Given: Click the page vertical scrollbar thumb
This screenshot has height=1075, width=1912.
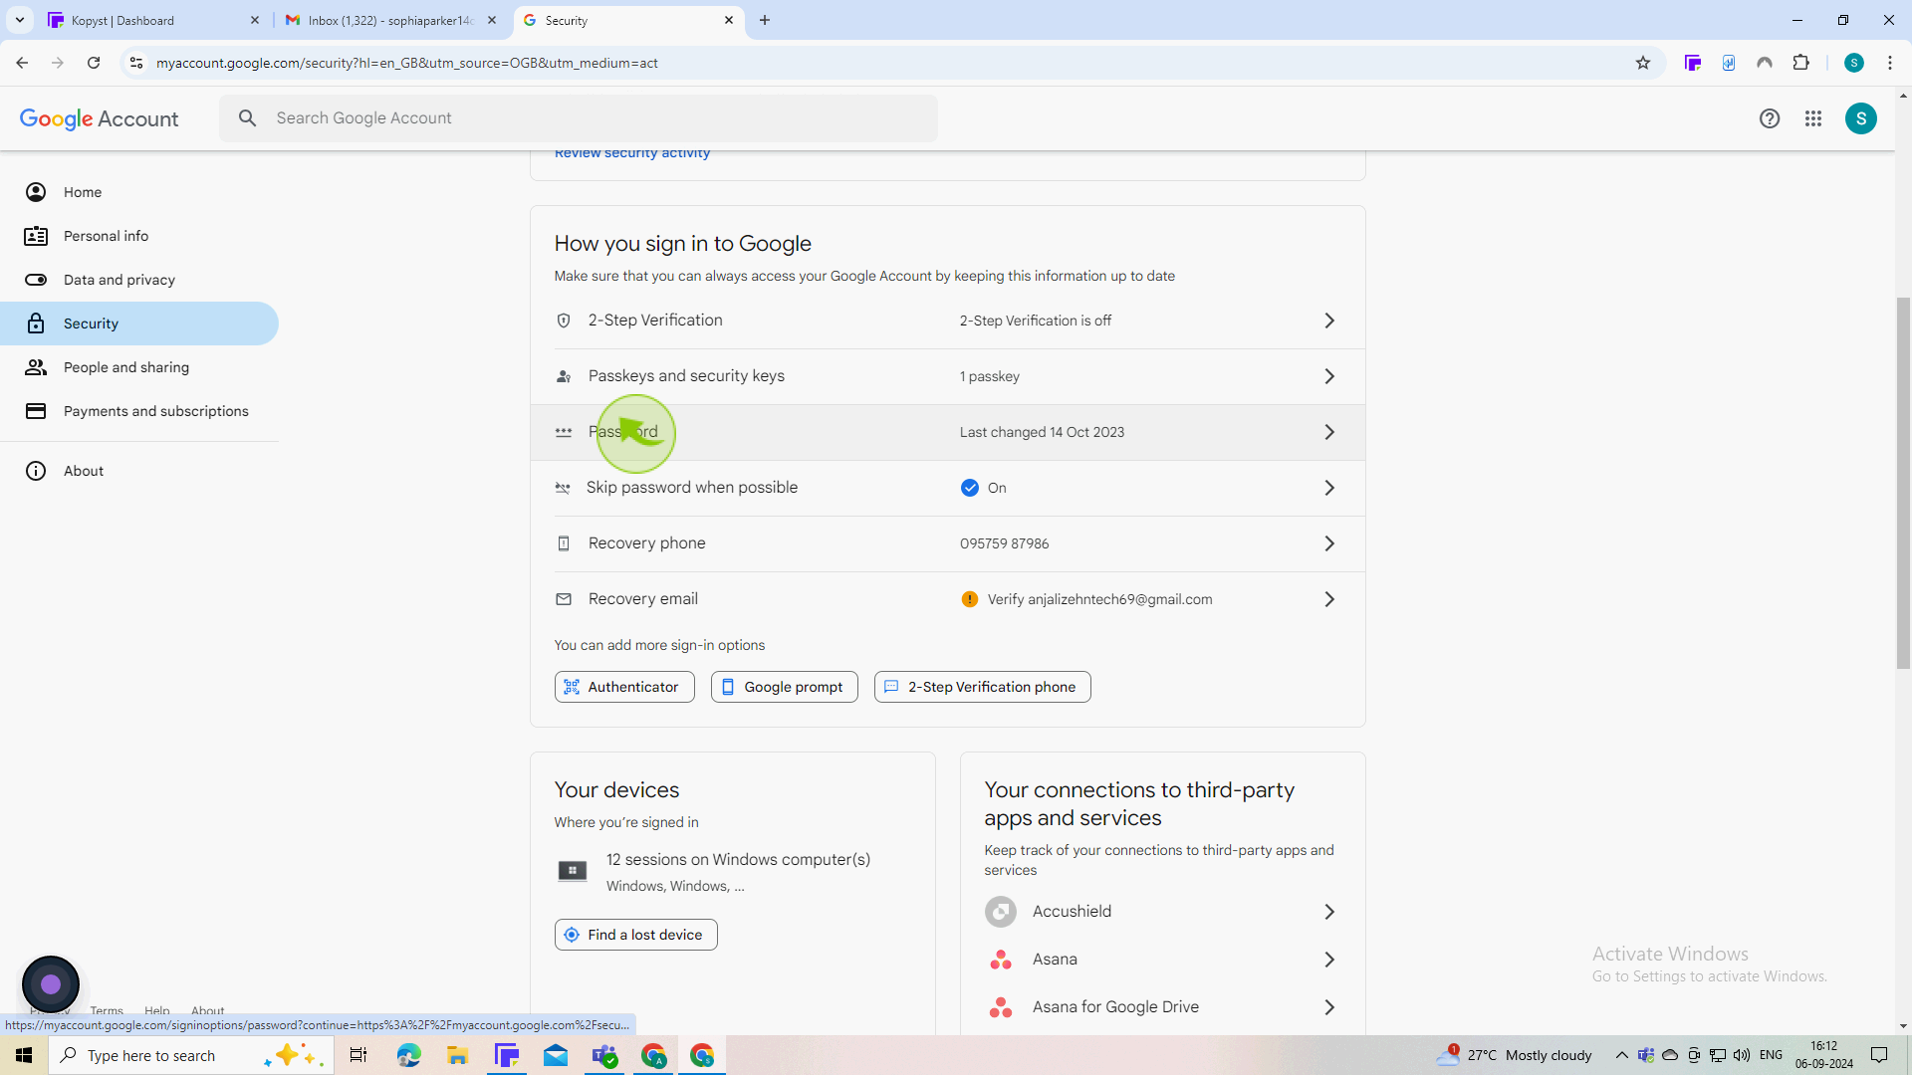Looking at the screenshot, I should click(x=1903, y=483).
